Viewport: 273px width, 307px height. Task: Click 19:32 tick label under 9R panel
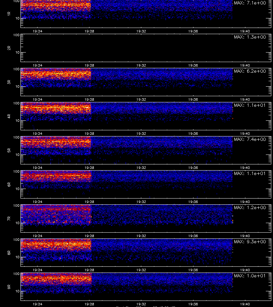point(141,304)
